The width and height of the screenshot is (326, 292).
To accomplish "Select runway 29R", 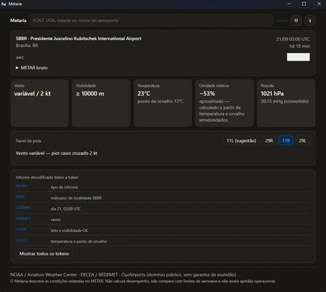I will [269, 141].
